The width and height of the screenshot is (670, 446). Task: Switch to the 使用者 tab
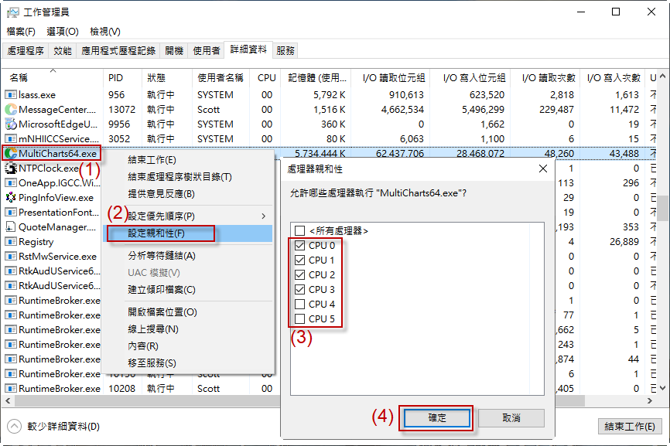click(207, 51)
